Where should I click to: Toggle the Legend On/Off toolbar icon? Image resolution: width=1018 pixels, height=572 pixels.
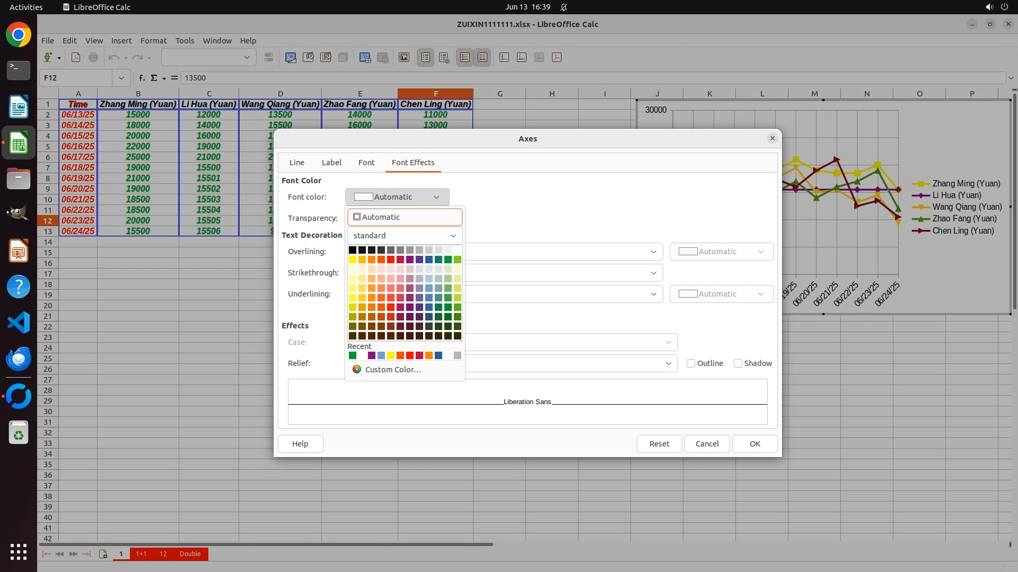click(426, 57)
